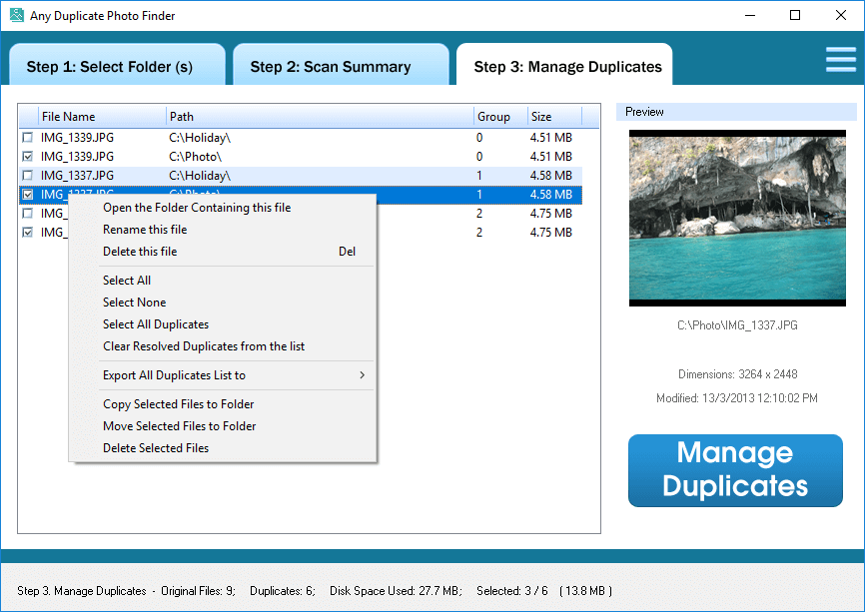Select Step 3: Manage Duplicates tab
865x612 pixels.
tap(564, 65)
